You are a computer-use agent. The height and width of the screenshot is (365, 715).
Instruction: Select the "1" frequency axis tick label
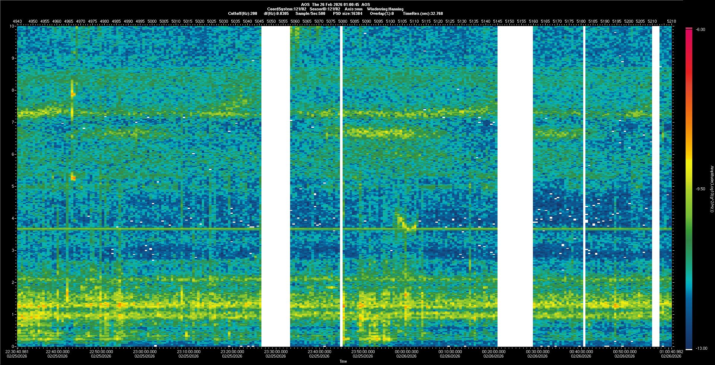coord(13,314)
